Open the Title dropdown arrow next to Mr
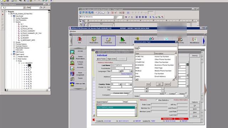The width and height of the screenshot is (228, 128). coord(131,71)
